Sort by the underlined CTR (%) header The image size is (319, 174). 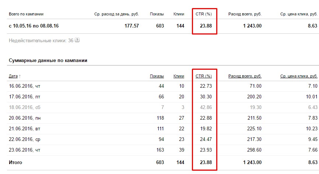pos(203,76)
